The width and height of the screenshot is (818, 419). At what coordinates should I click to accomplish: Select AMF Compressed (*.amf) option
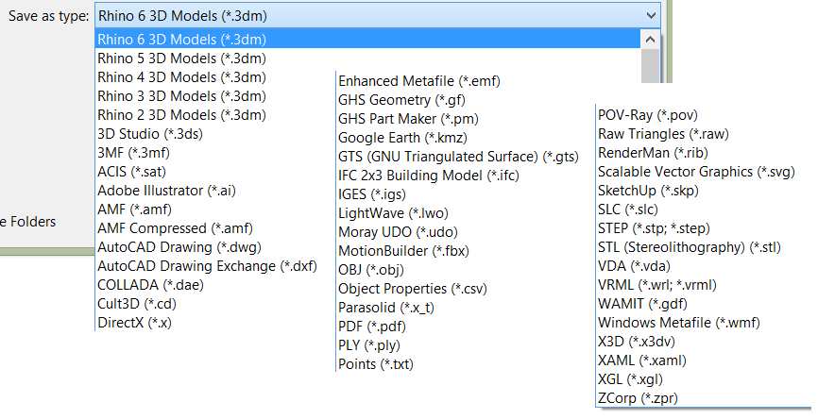pyautogui.click(x=175, y=228)
